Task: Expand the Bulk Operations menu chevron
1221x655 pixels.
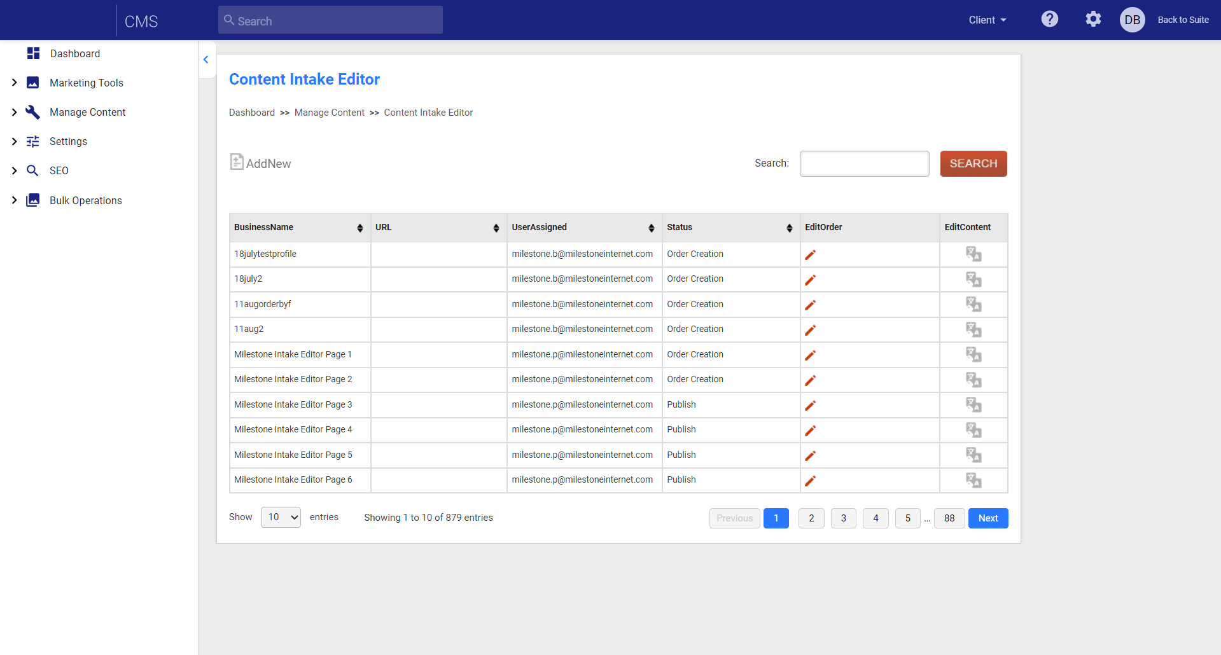Action: point(14,200)
